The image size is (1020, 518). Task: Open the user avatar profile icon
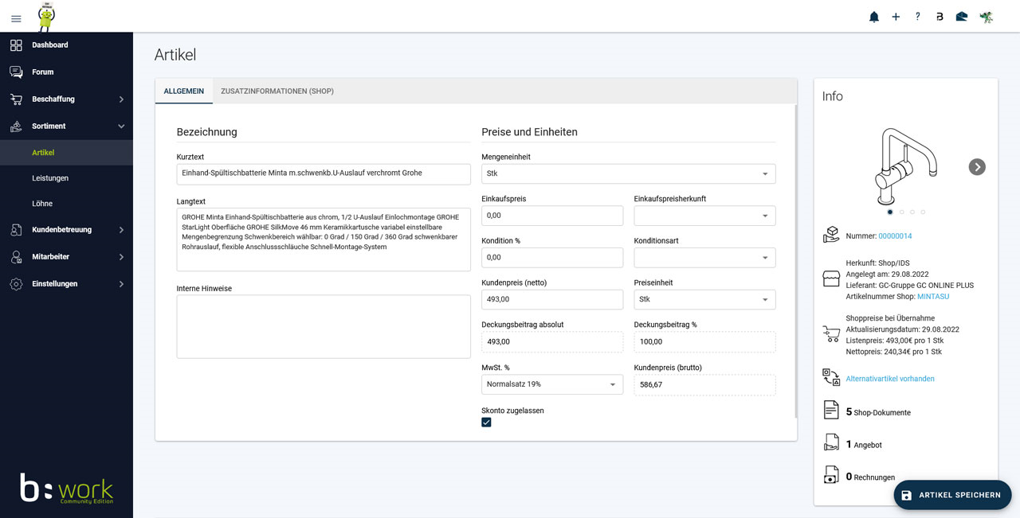point(987,17)
